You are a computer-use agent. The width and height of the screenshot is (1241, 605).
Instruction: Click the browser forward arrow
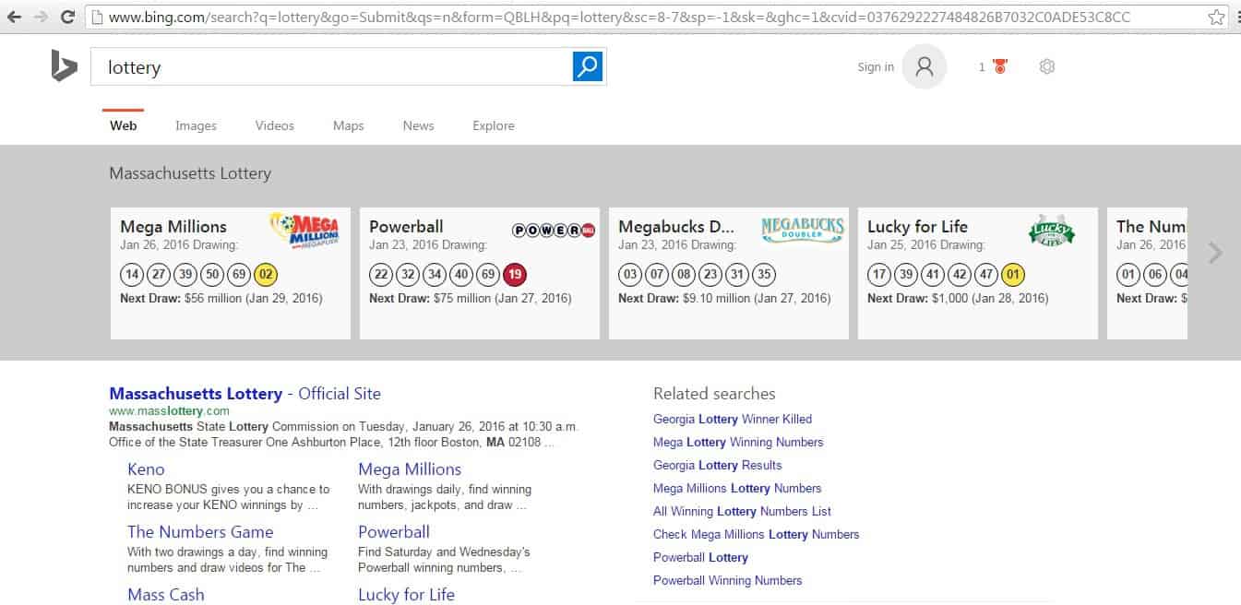coord(41,17)
